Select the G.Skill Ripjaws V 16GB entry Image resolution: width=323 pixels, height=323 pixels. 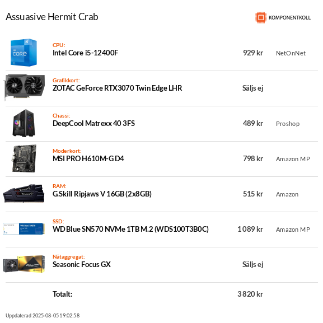[x=102, y=194]
